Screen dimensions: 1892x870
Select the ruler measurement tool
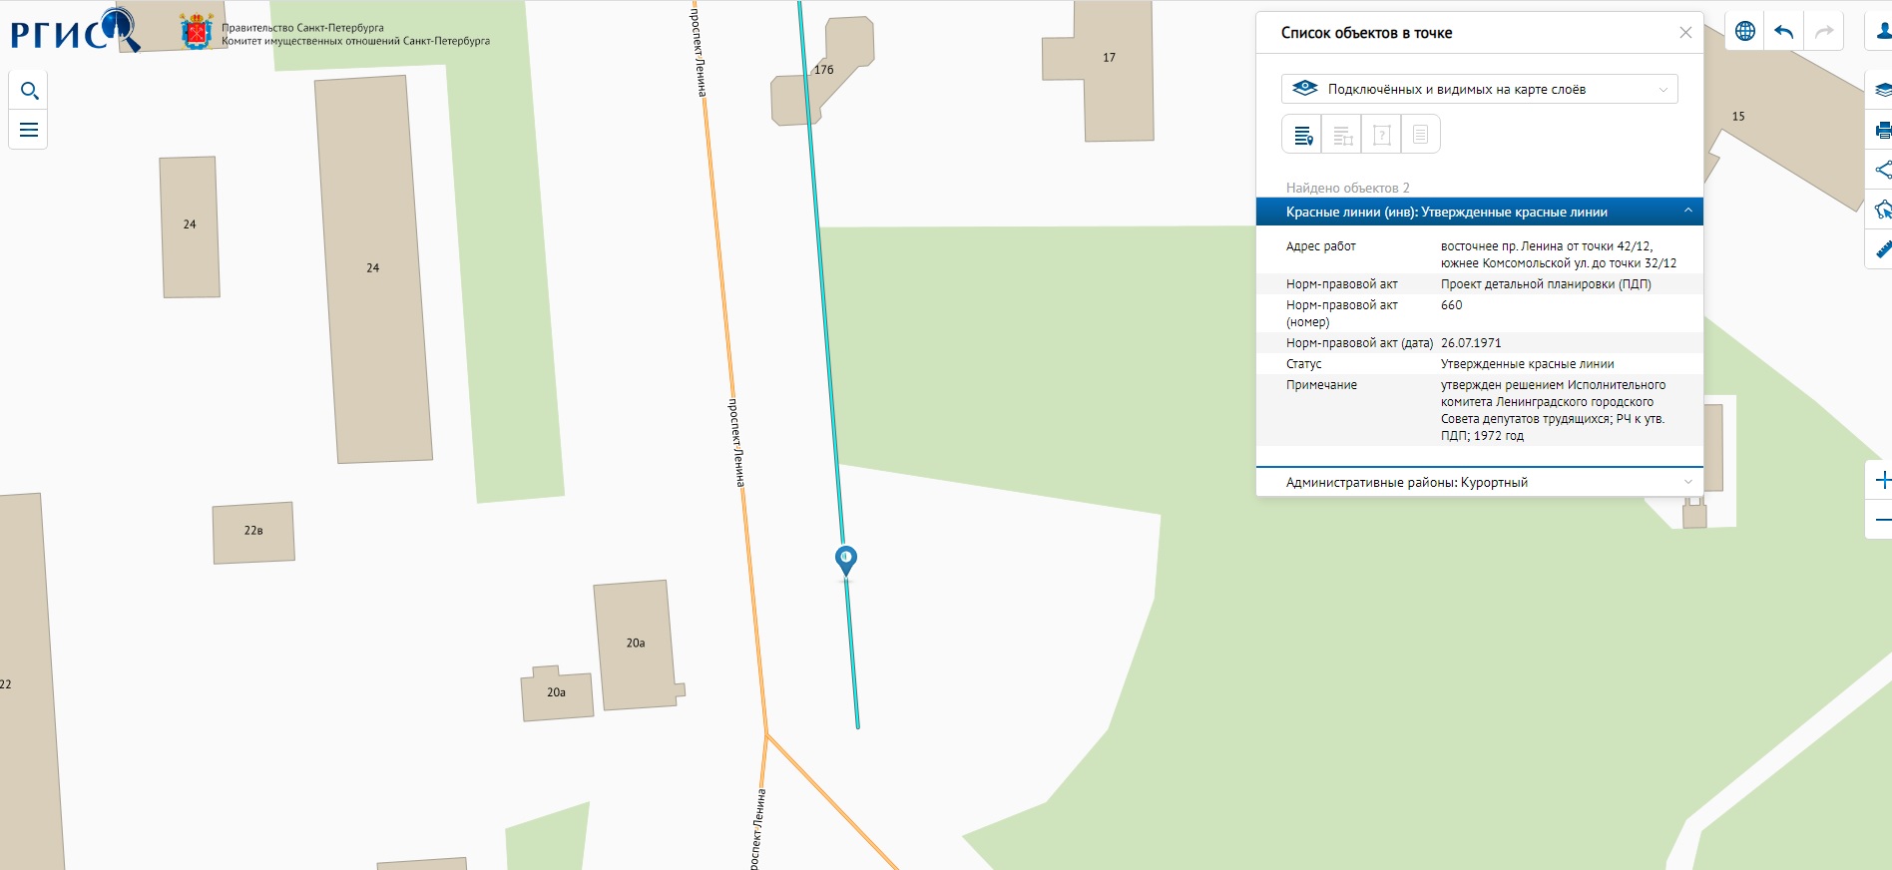[1881, 249]
